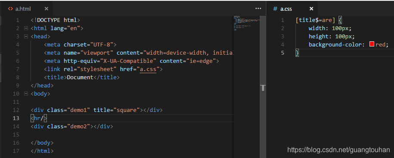
Task: Click the closing </head> tag
Action: coord(42,86)
